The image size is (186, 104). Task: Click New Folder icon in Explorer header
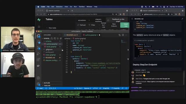55,38
